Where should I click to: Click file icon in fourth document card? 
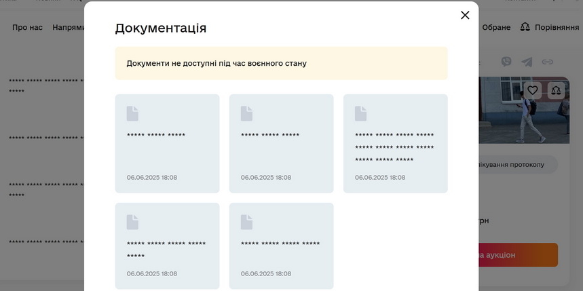(132, 222)
